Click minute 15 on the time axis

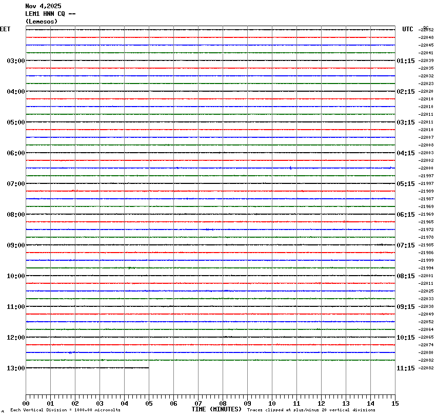(x=395, y=404)
